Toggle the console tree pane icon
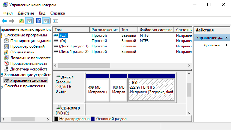 29,21
